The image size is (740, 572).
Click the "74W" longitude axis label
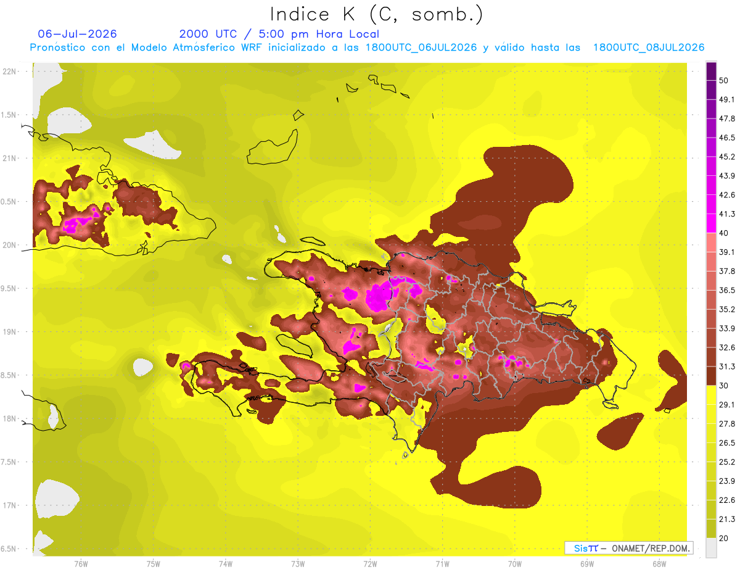coord(225,563)
